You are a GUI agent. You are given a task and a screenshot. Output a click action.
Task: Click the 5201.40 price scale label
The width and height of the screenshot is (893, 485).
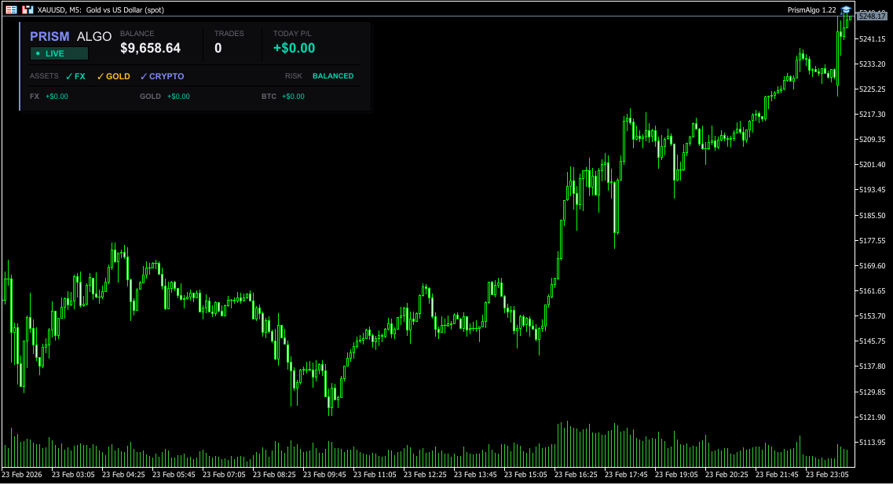[x=872, y=165]
